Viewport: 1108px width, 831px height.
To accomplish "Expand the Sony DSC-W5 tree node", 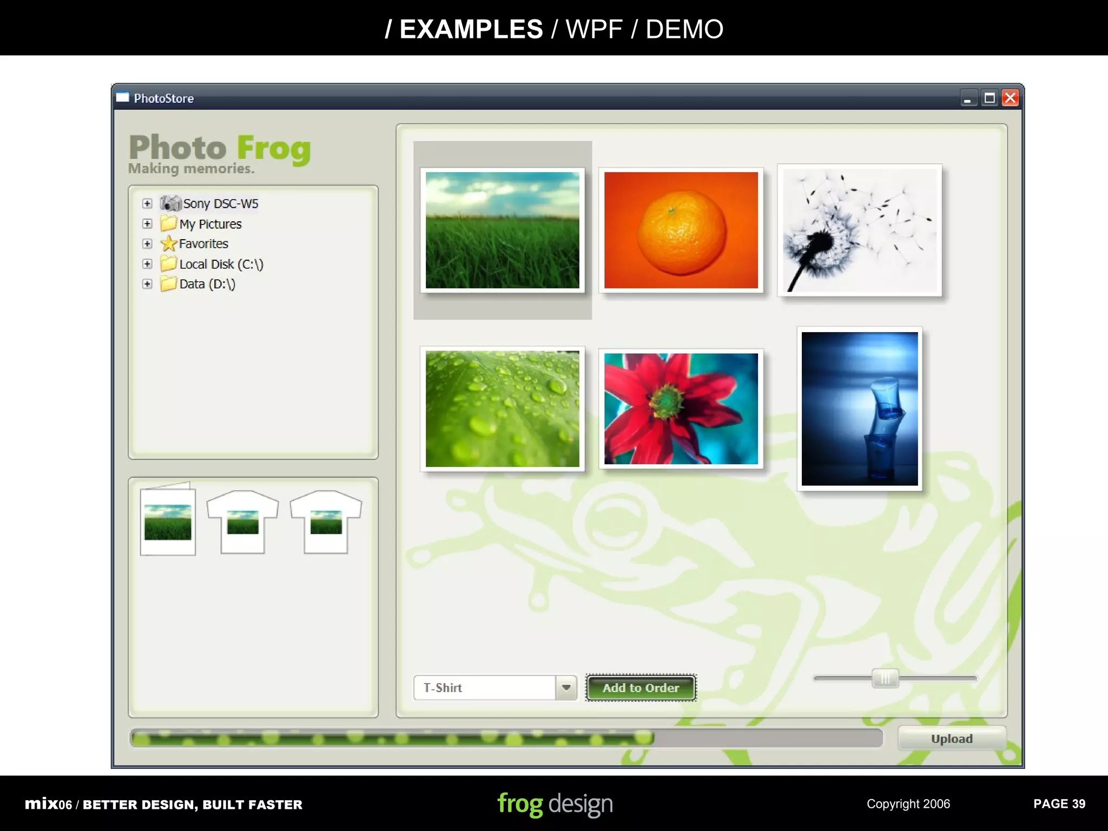I will (147, 203).
